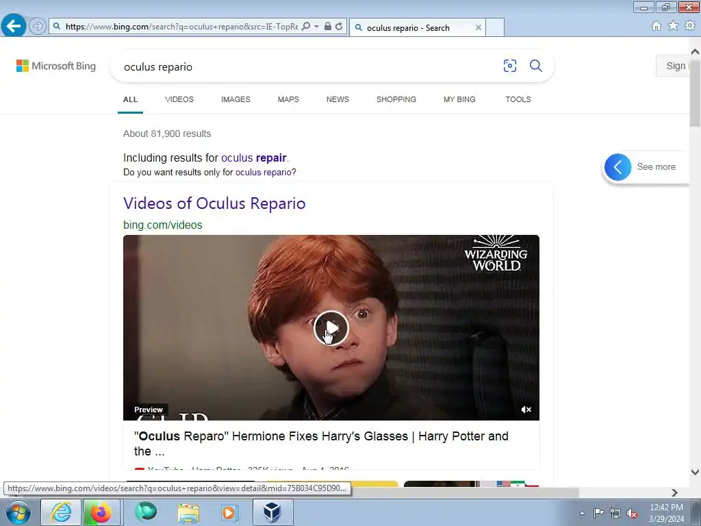
Task: Unmute the video preview speaker icon
Action: 526,410
